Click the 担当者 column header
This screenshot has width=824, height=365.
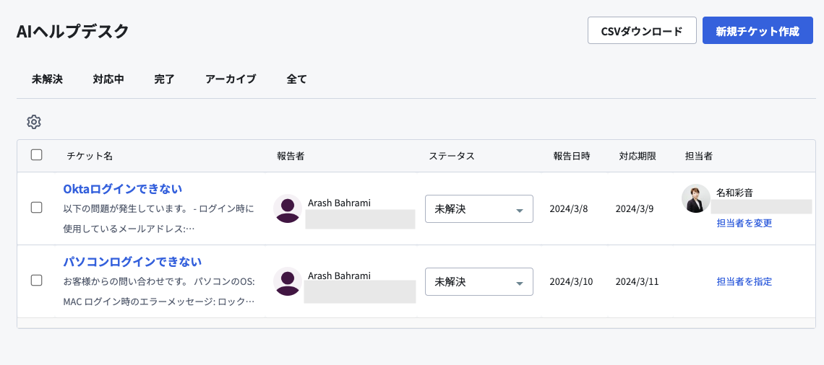pyautogui.click(x=698, y=157)
